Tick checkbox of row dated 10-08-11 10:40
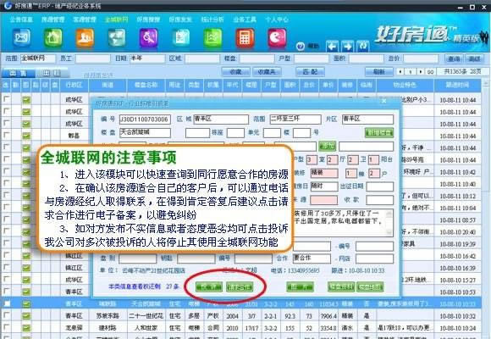The width and height of the screenshot is (491, 339). (x=6, y=183)
